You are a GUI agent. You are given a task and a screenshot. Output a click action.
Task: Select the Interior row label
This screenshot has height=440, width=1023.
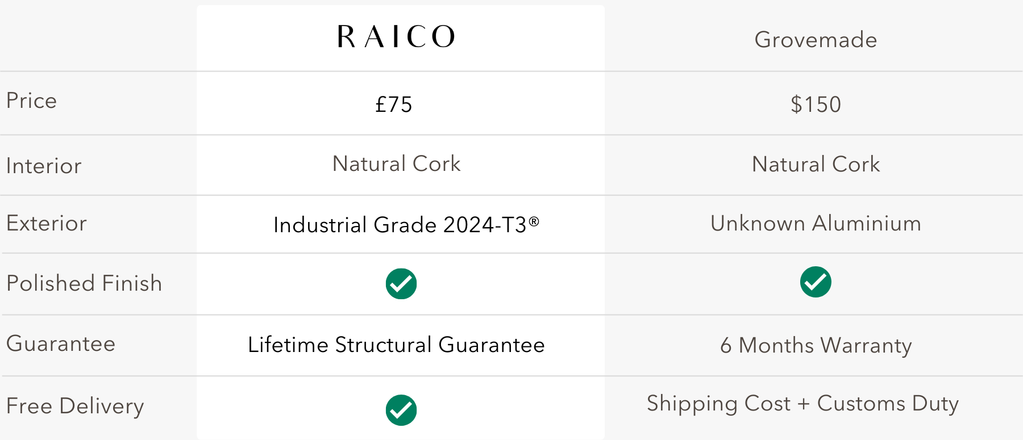click(44, 166)
